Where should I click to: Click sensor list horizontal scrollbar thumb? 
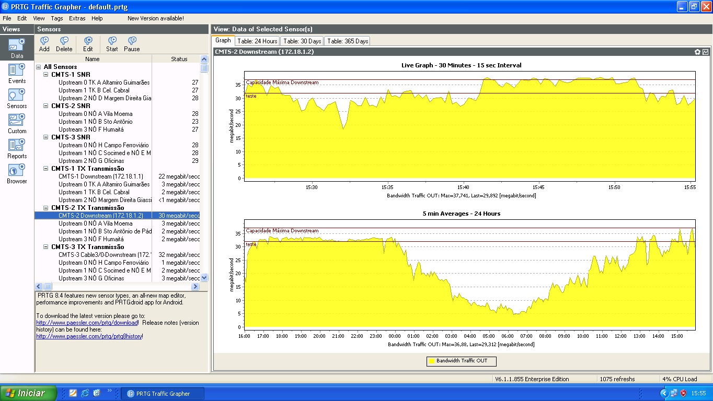48,287
